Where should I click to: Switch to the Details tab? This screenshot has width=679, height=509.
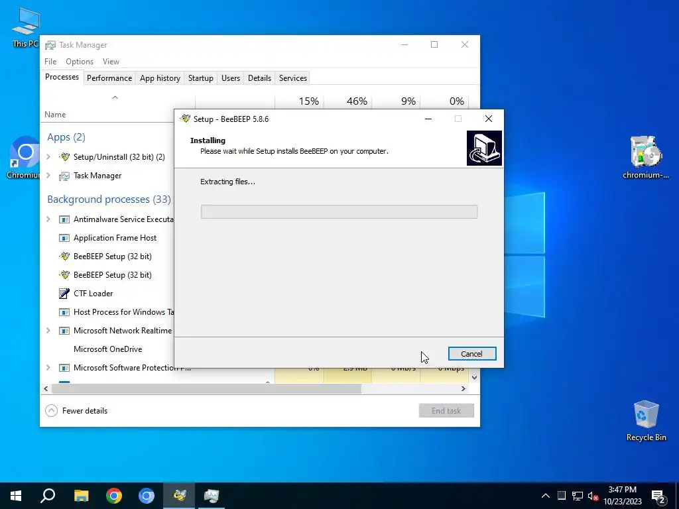(x=259, y=78)
